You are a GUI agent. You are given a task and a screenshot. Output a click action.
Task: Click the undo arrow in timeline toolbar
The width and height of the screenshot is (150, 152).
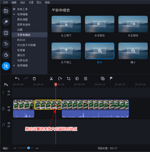pyautogui.click(x=17, y=79)
